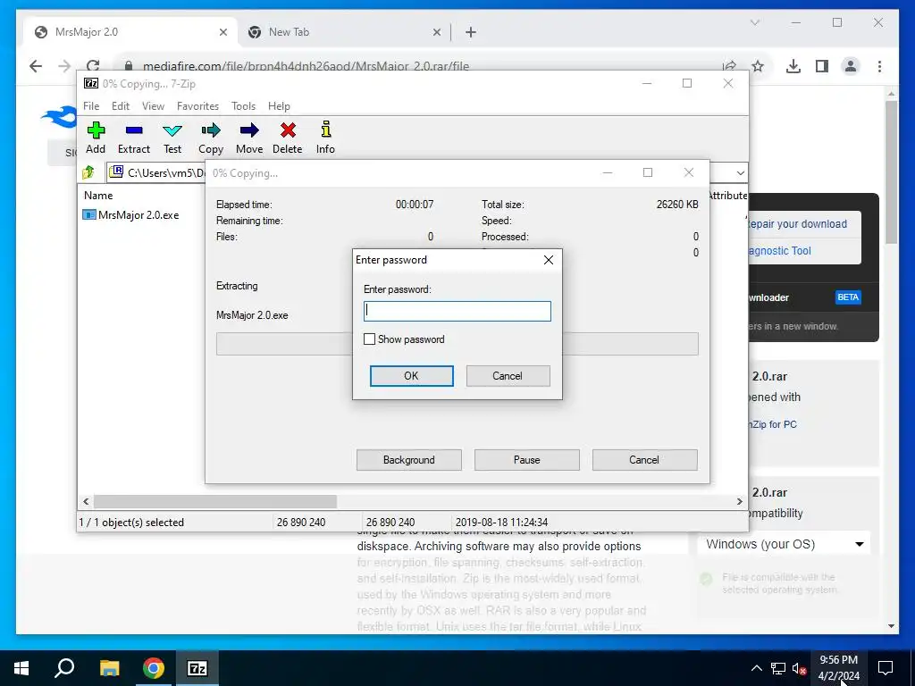915x686 pixels.
Task: Open the Edit menu in 7-Zip
Action: [x=121, y=106]
